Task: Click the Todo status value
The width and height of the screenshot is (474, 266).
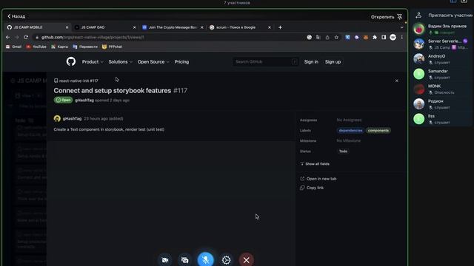Action: point(343,151)
